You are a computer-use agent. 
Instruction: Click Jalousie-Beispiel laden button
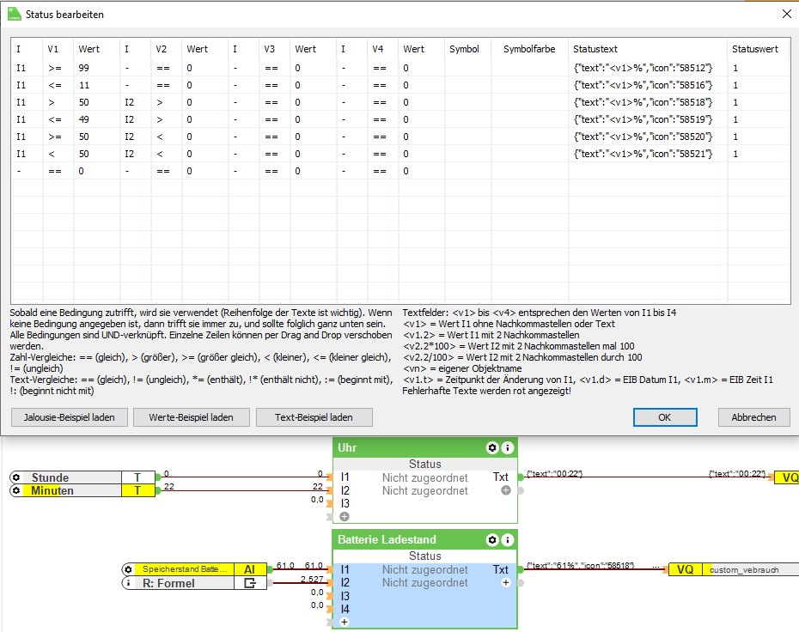(70, 417)
